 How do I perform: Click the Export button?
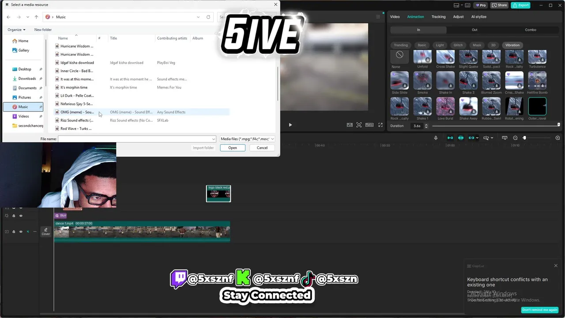[520, 5]
